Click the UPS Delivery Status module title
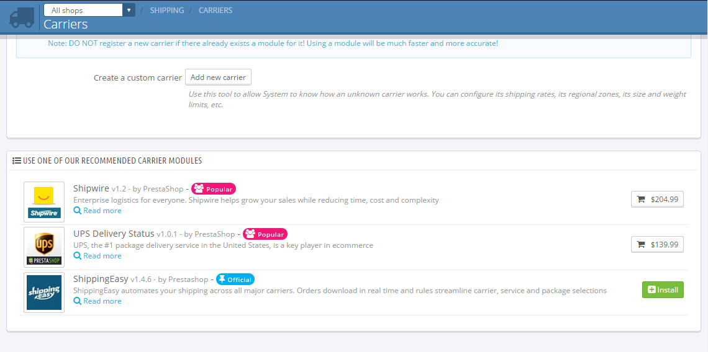Image resolution: width=708 pixels, height=352 pixels. pyautogui.click(x=114, y=234)
